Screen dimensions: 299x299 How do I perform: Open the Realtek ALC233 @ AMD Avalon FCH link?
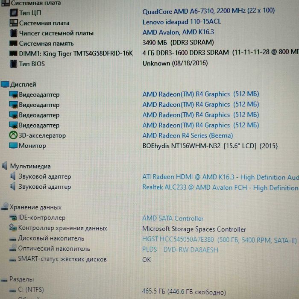coord(221,188)
